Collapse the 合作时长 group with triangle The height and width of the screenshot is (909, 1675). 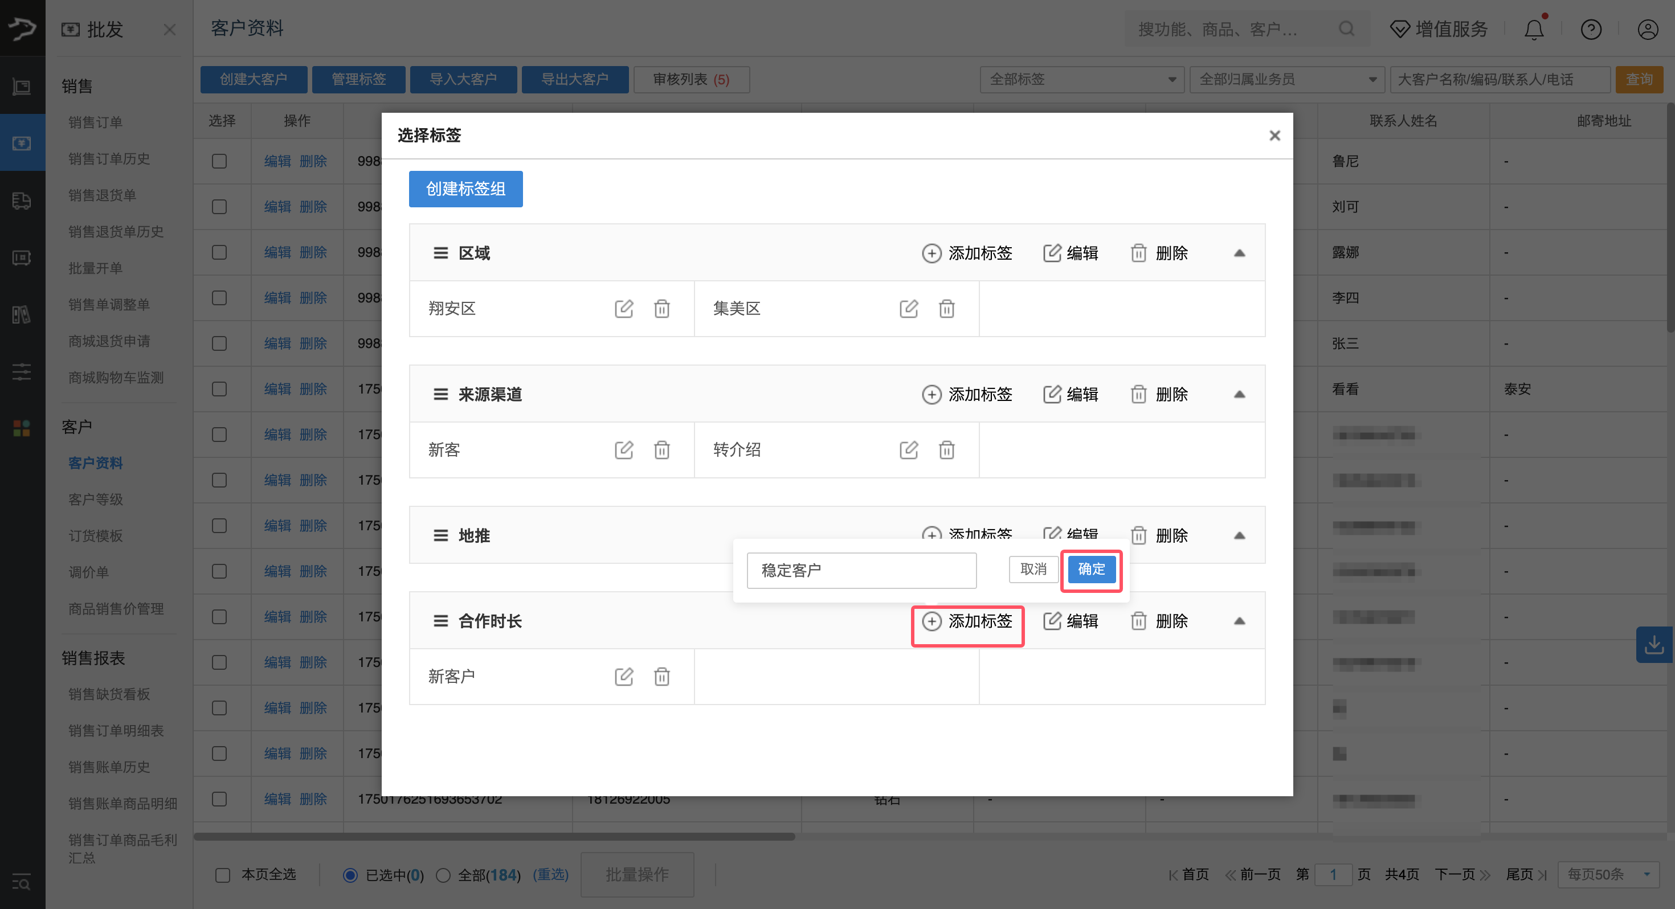pos(1239,621)
